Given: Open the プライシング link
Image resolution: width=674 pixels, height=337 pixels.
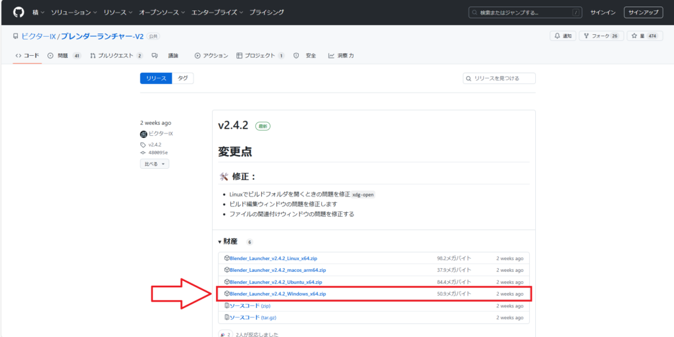Looking at the screenshot, I should click(267, 12).
